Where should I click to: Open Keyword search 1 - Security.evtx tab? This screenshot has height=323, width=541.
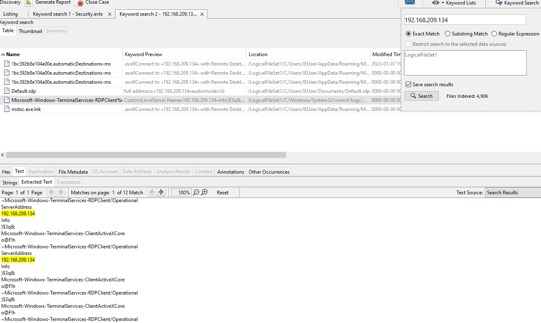(x=68, y=14)
